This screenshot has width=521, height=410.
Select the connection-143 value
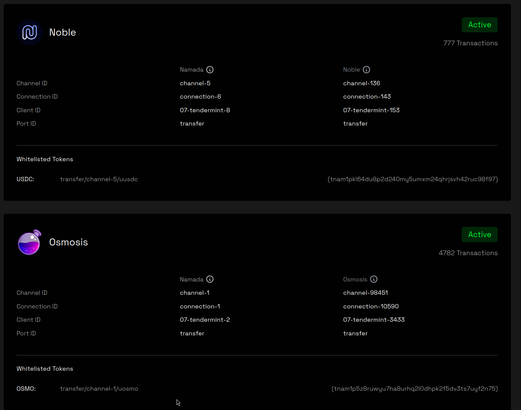(x=367, y=97)
